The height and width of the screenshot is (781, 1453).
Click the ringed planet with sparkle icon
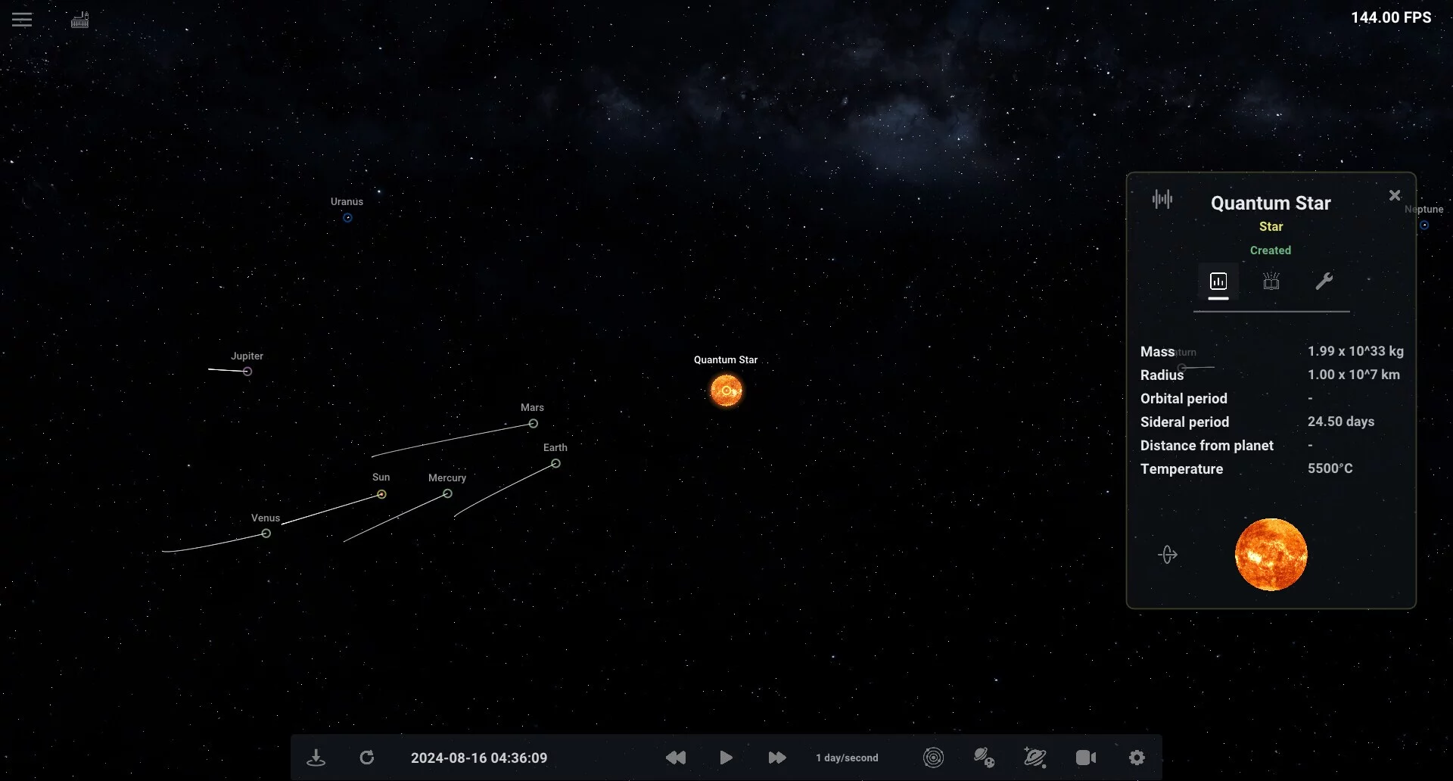[x=1035, y=758]
